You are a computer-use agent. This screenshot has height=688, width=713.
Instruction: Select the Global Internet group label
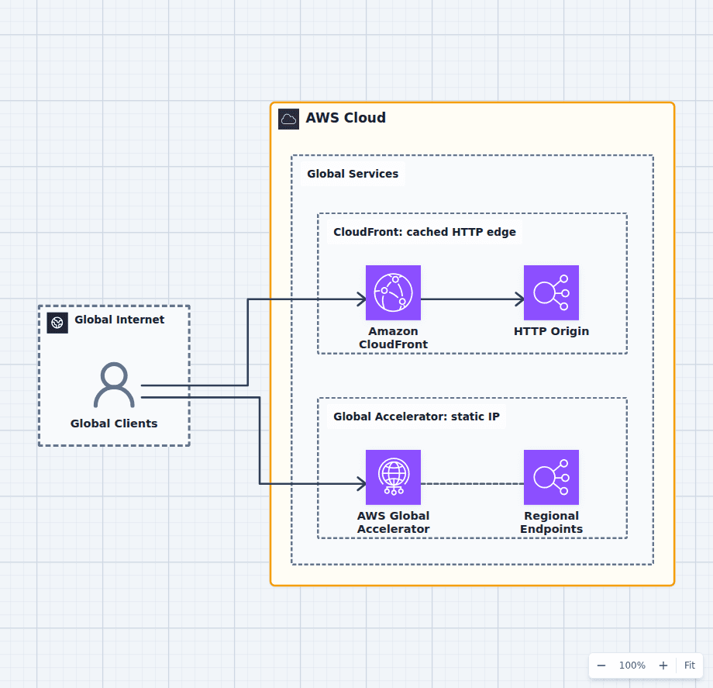(x=119, y=320)
